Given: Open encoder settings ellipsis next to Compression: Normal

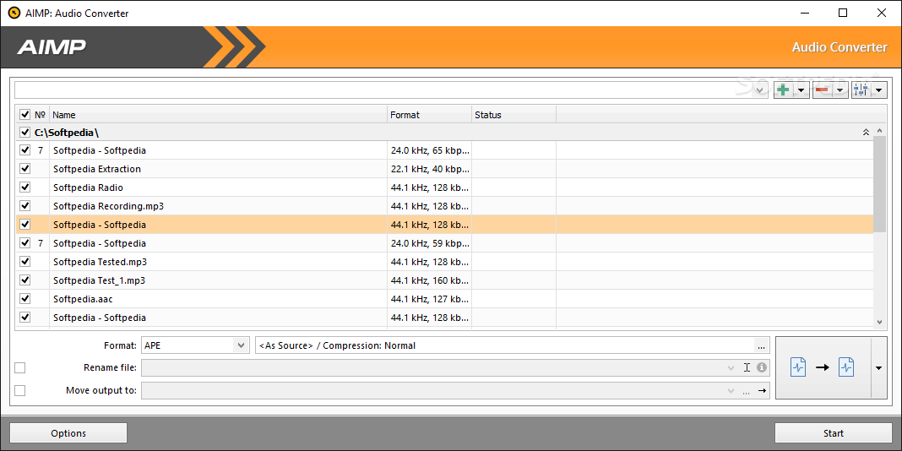Looking at the screenshot, I should click(762, 345).
